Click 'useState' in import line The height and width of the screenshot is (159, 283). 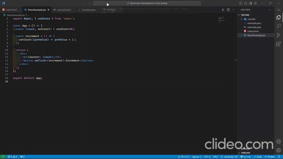tap(44, 19)
